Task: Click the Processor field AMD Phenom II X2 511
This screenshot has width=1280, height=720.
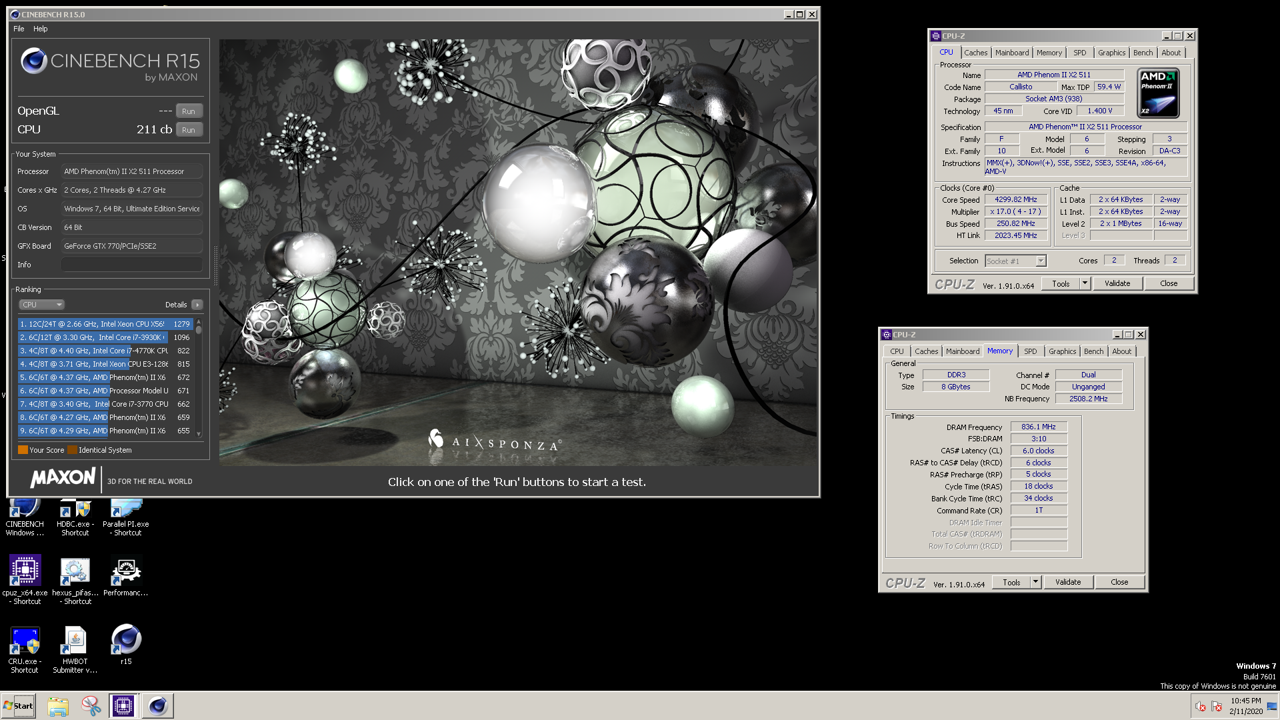Action: click(132, 171)
